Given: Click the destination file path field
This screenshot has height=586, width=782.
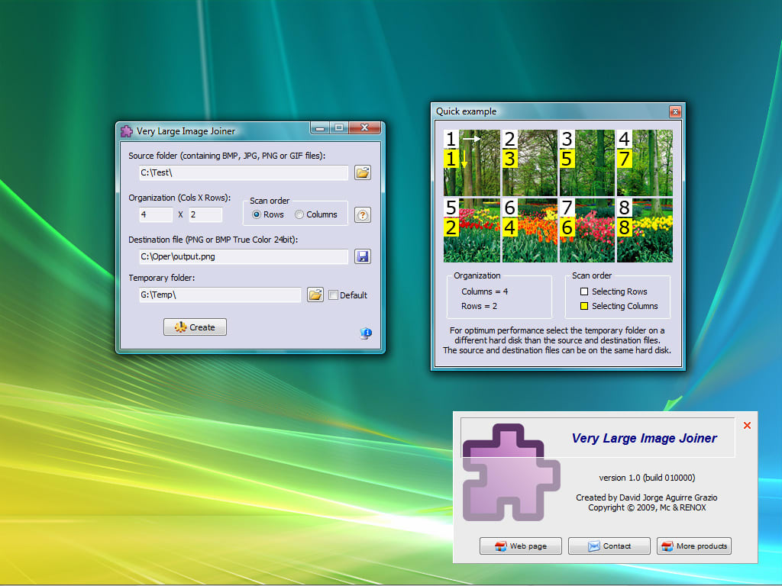Looking at the screenshot, I should point(244,256).
